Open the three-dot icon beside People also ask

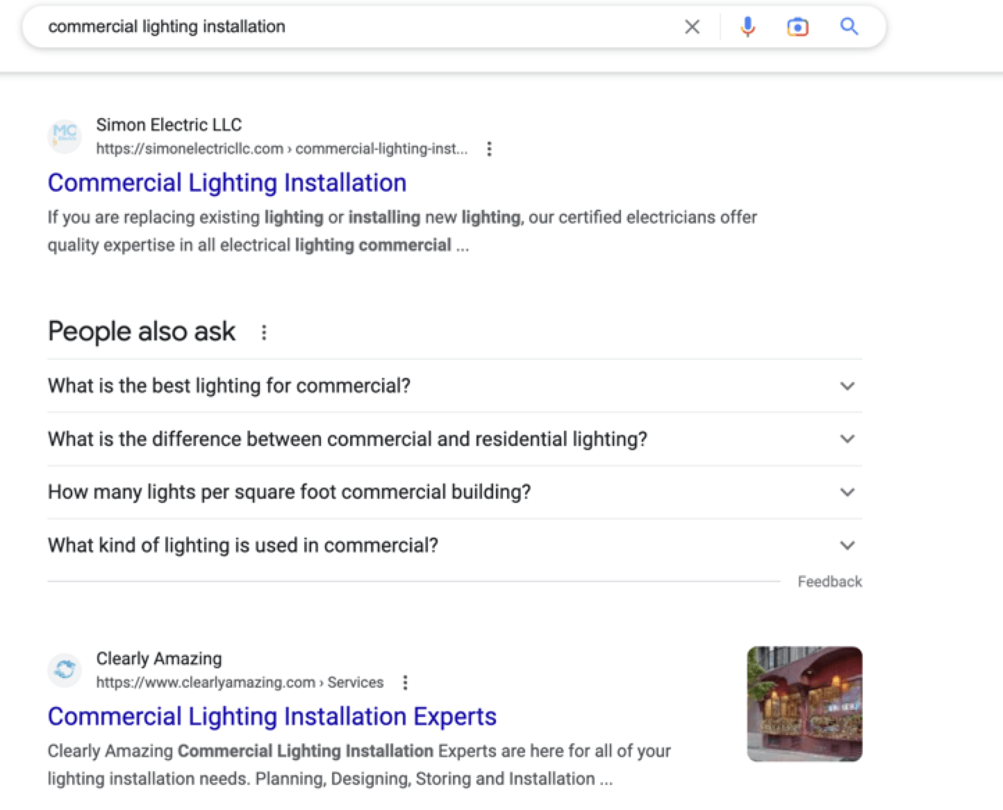264,333
